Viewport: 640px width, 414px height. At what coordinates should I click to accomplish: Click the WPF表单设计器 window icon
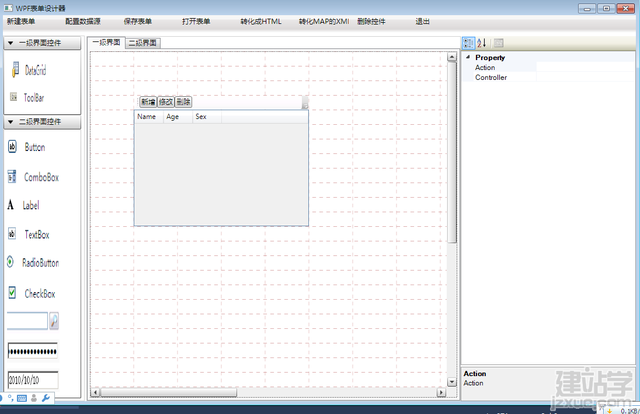[8, 8]
